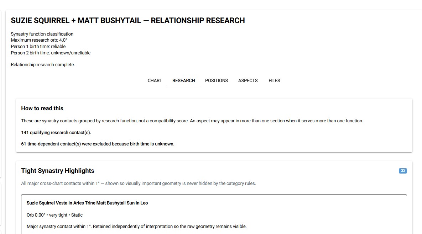This screenshot has width=422, height=234.
Task: Click 'Synastry function classification' text
Action: pyautogui.click(x=42, y=34)
